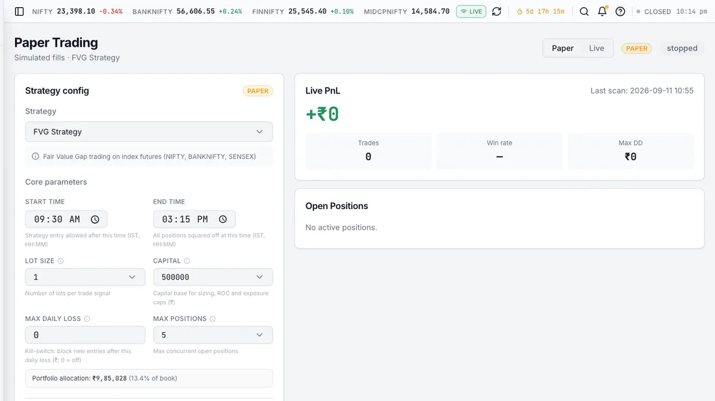Click info icon beside Fair Value Gap description
The height and width of the screenshot is (401, 715).
(35, 156)
